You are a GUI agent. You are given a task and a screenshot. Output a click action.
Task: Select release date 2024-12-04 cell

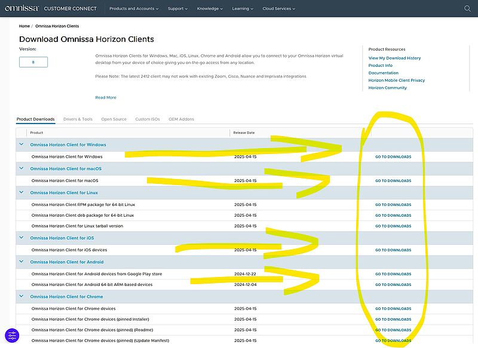coord(245,285)
